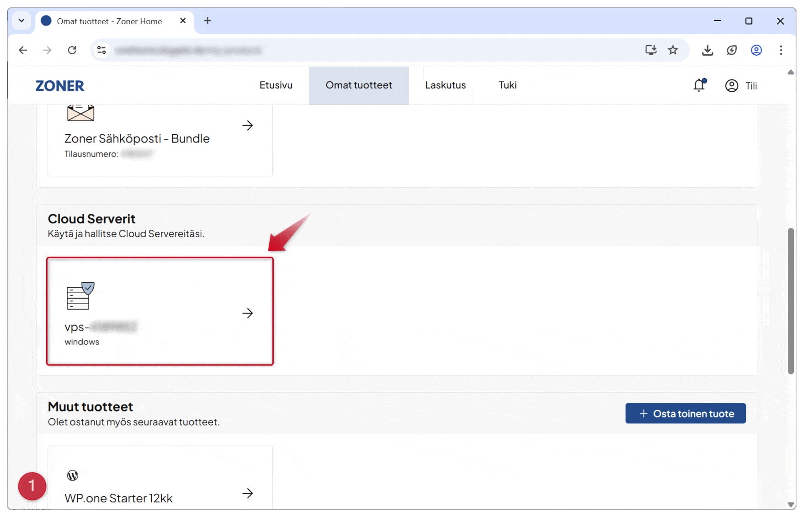Click the page vertical scrollbar thumb
The image size is (803, 517).
pos(791,301)
